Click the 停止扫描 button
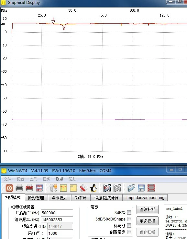187x239 pixels. (x=147, y=232)
